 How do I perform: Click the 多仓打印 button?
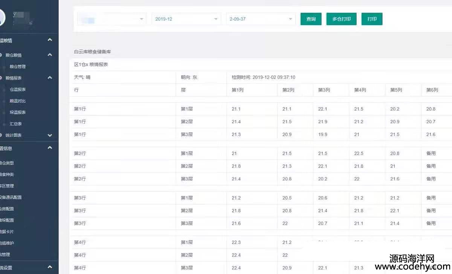pos(341,19)
